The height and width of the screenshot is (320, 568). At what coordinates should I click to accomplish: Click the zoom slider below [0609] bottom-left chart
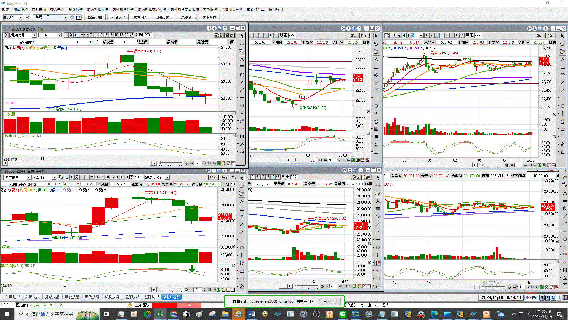170,289
